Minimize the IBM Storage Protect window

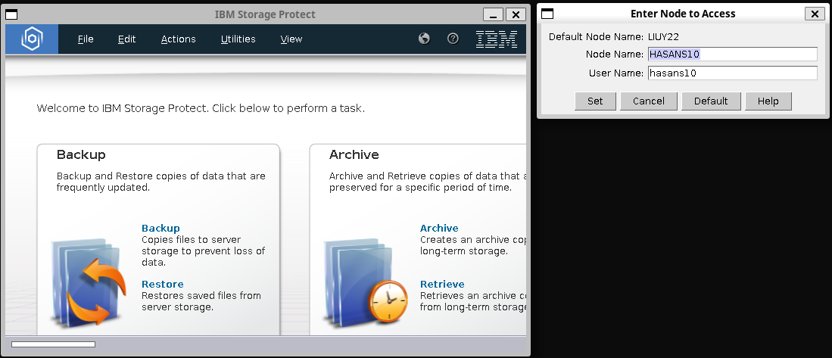pos(494,14)
